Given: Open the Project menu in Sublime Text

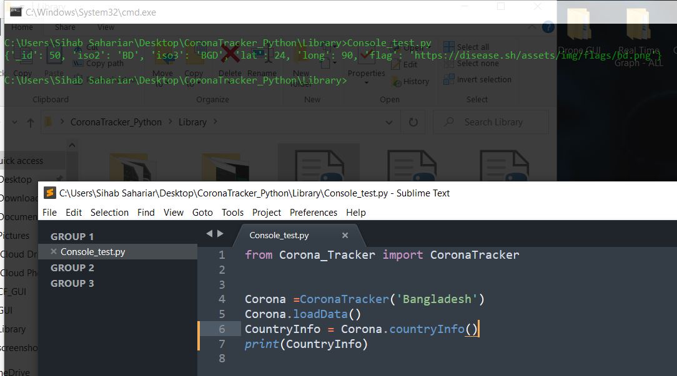Looking at the screenshot, I should (267, 213).
